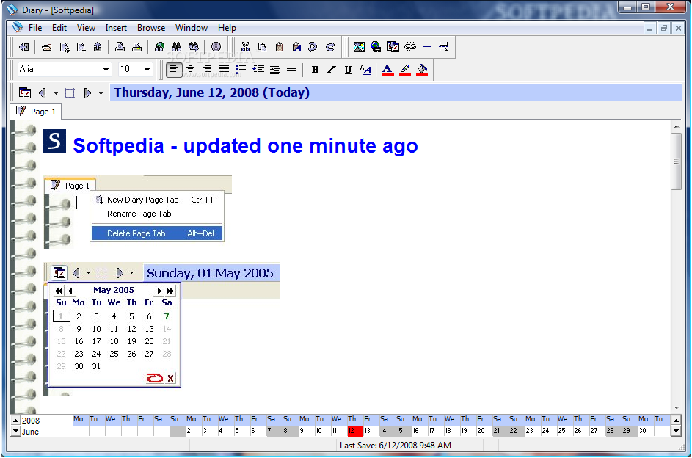Click down arrow beside June month
Image resolution: width=692 pixels, height=458 pixels.
[15, 431]
